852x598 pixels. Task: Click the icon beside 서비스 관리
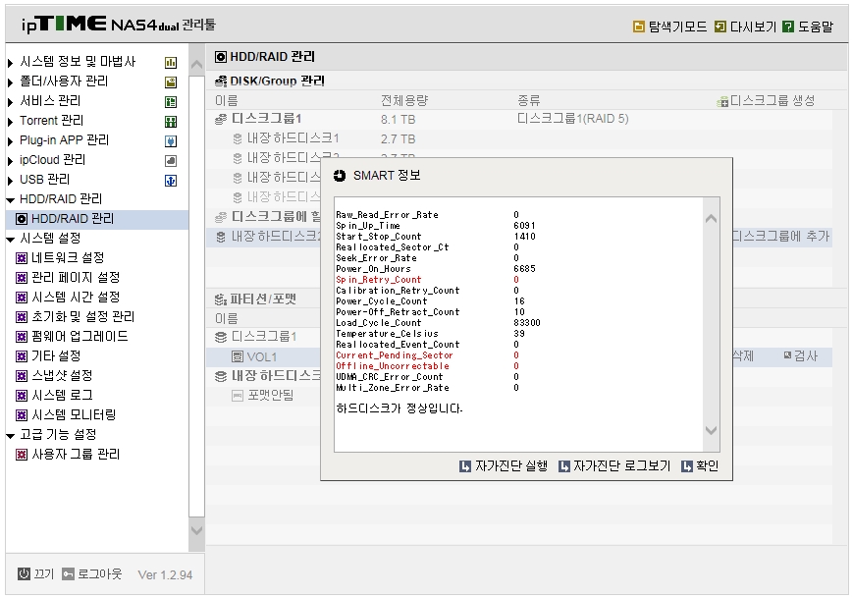pos(171,102)
